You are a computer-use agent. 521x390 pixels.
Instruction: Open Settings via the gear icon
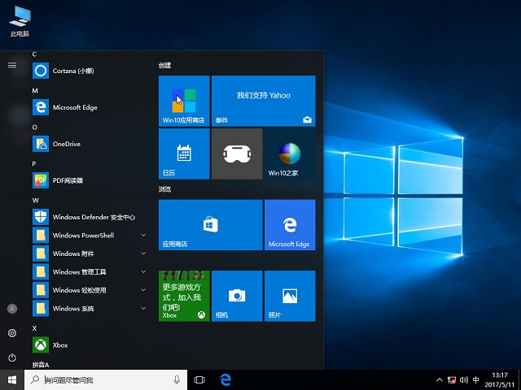click(x=12, y=333)
